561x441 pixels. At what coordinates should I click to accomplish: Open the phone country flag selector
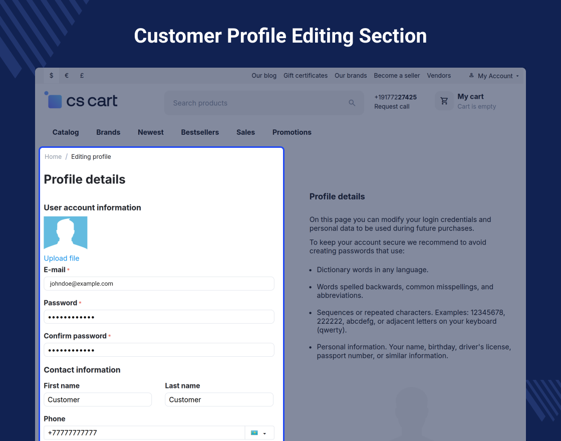click(258, 433)
